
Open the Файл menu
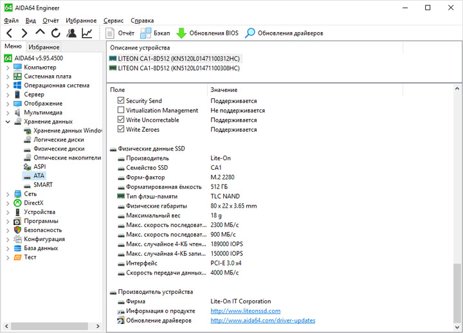tap(11, 21)
